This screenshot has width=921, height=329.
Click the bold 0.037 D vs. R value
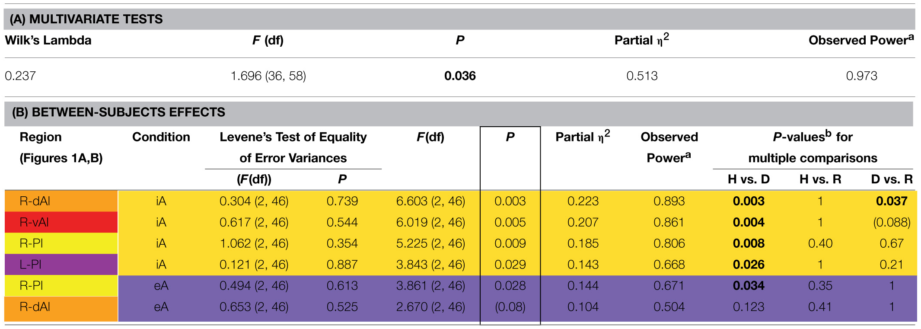[x=891, y=201]
